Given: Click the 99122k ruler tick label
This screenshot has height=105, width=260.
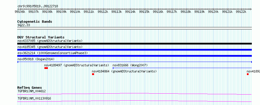Looking at the screenshot, I should (241, 12).
